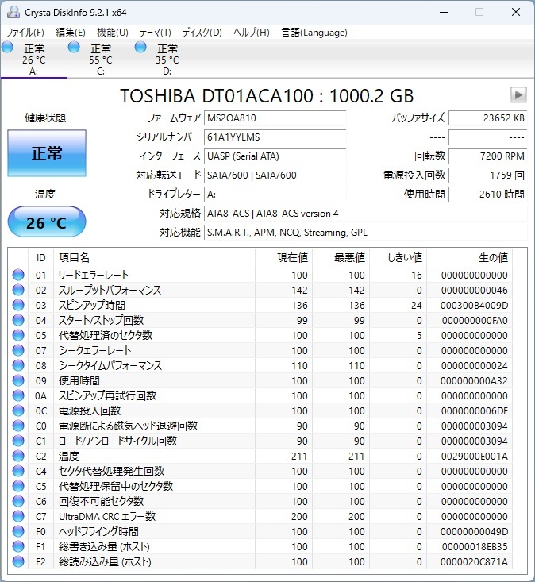Viewport: 535px width, 582px height.
Task: Select the スピンアップ時間 attribute name
Action: (x=92, y=305)
